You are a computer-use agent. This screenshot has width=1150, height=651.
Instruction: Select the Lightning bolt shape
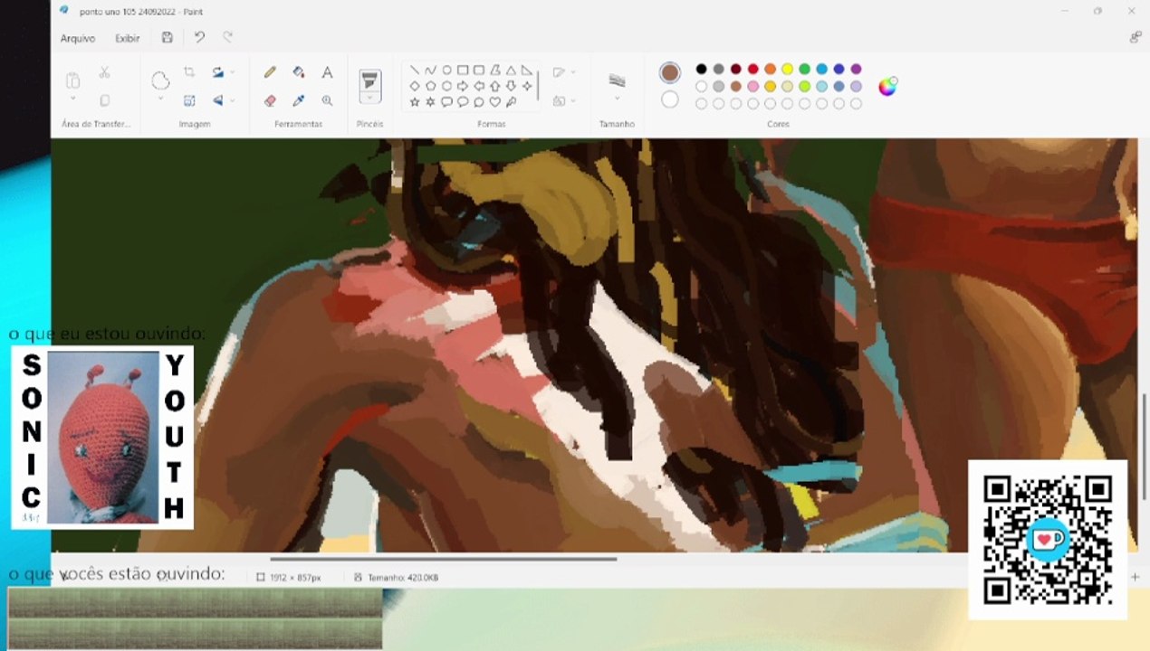[x=511, y=102]
